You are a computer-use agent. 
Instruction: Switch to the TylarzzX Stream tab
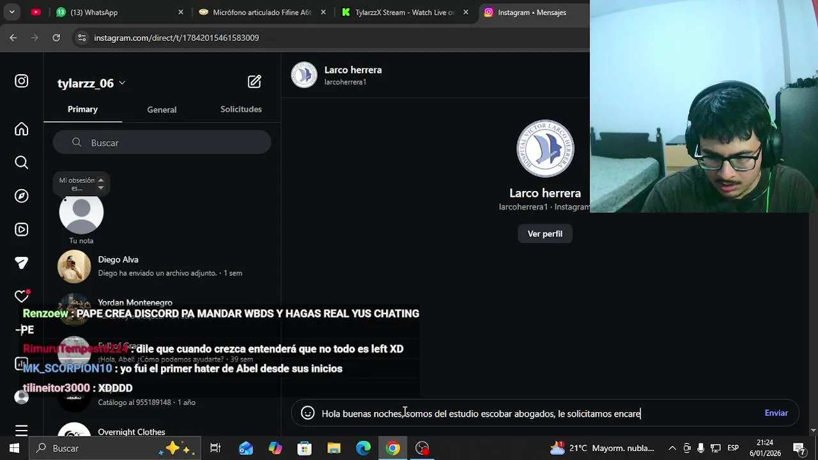(405, 12)
